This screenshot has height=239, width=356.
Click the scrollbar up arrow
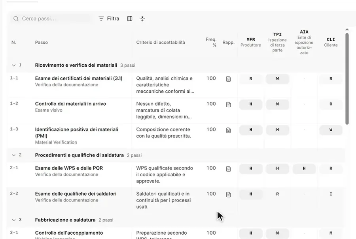pos(347,30)
